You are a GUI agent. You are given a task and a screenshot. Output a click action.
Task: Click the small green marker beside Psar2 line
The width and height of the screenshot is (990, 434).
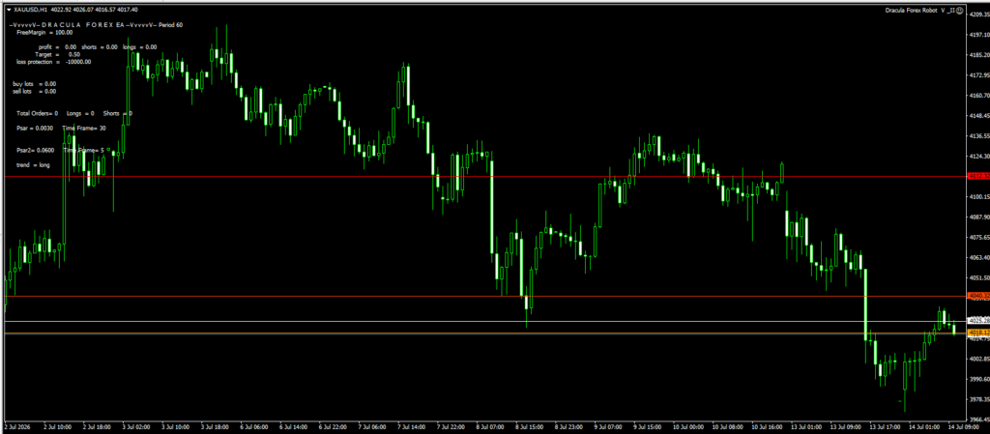pos(108,150)
